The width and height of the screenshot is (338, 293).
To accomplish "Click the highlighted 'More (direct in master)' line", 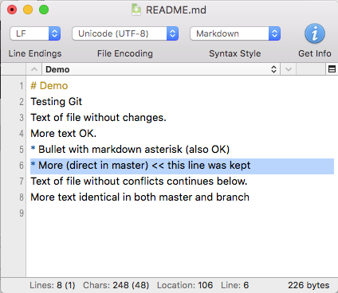I will (182, 166).
